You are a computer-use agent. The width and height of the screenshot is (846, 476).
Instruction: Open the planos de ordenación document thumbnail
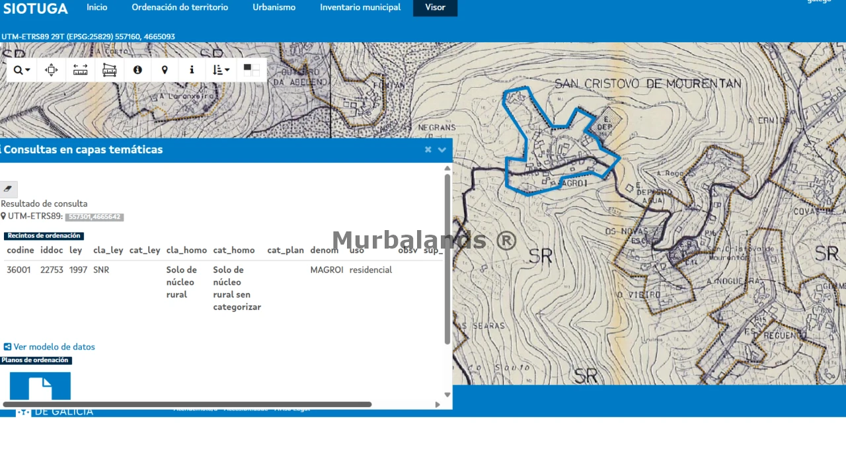pyautogui.click(x=40, y=385)
